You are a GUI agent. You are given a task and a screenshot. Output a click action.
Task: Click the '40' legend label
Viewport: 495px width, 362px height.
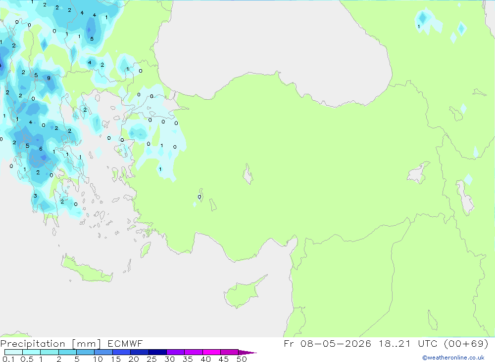pos(205,359)
